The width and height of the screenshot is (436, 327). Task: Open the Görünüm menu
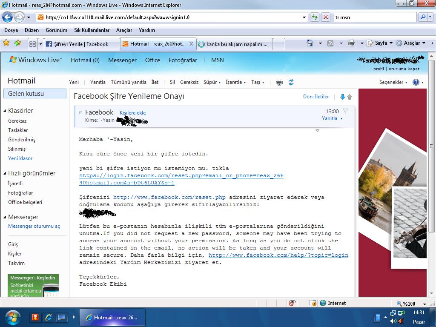57,30
